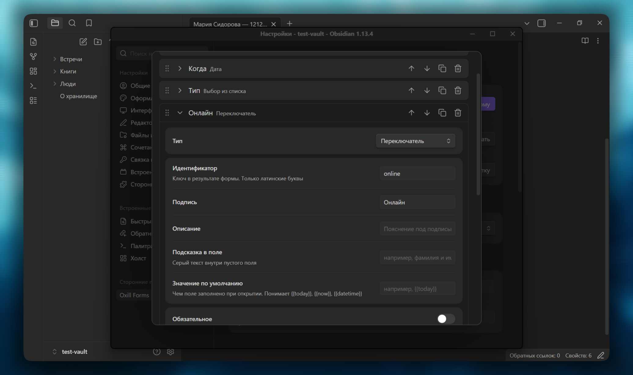Screen dimensions: 633x375
Task: Open a new tab with plus
Action: tap(290, 24)
